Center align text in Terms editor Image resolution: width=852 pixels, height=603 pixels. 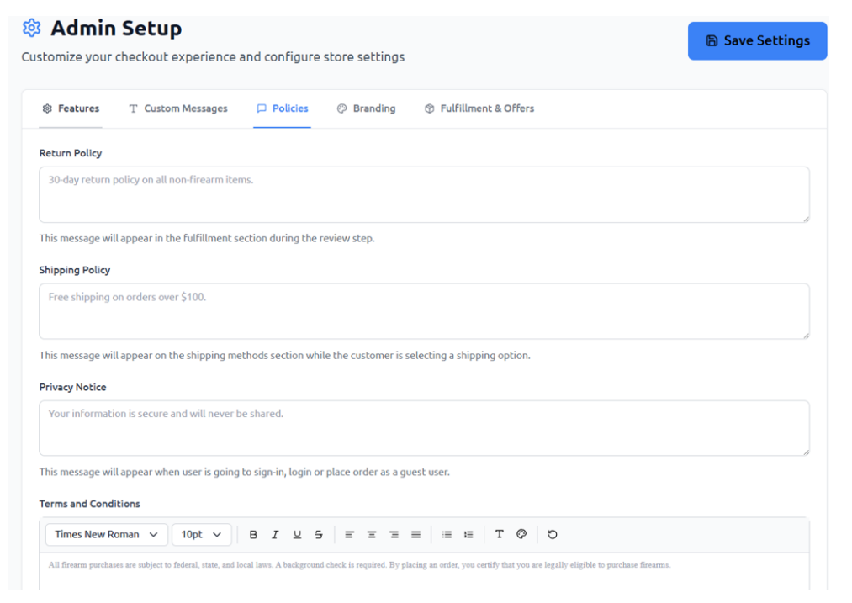tap(372, 535)
